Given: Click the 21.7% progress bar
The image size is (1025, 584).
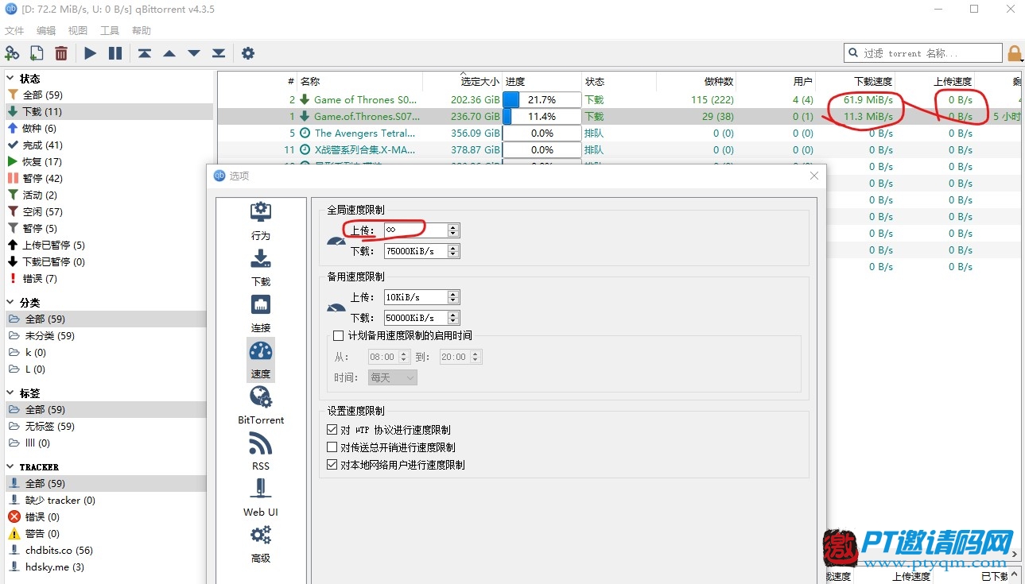Looking at the screenshot, I should point(542,99).
